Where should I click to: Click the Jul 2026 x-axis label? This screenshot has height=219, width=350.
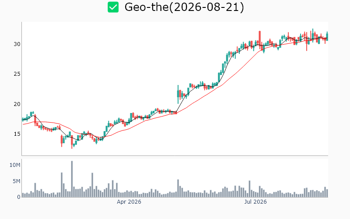(255, 202)
